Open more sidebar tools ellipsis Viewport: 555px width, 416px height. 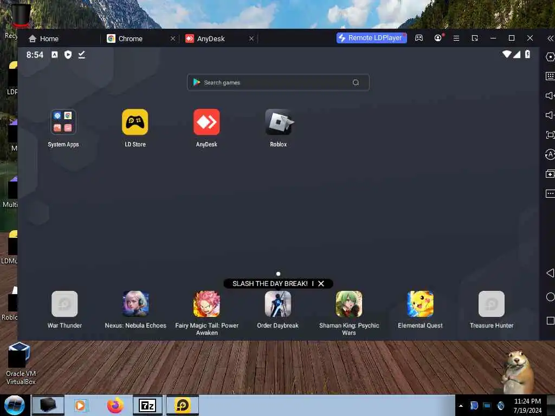click(x=550, y=193)
